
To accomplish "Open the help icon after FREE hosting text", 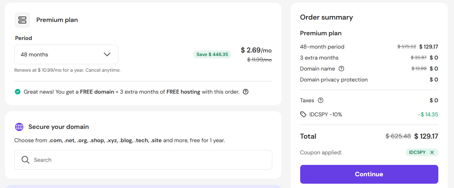I will (246, 92).
